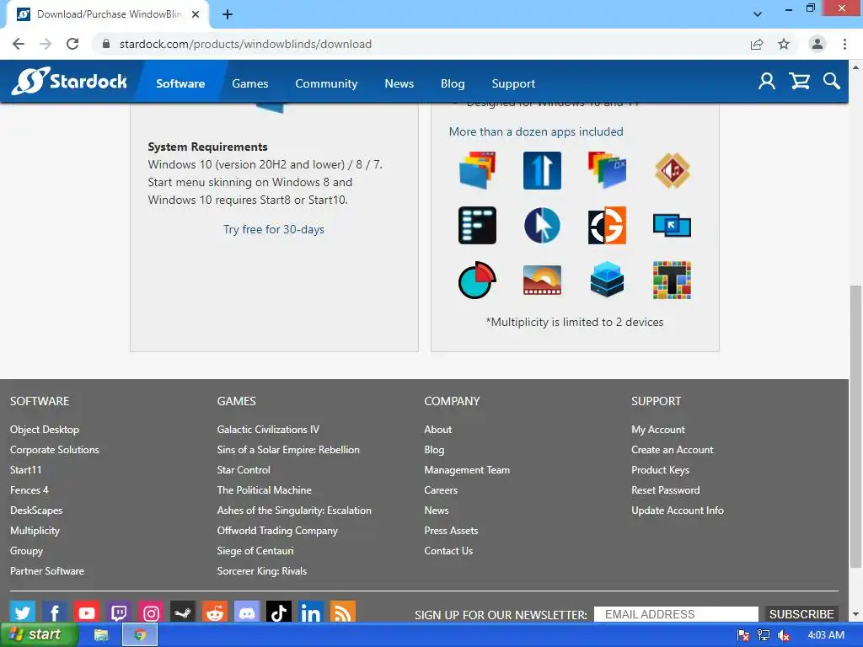Image resolution: width=863 pixels, height=647 pixels.
Task: Open Stardock's Discord icon
Action: [x=247, y=612]
